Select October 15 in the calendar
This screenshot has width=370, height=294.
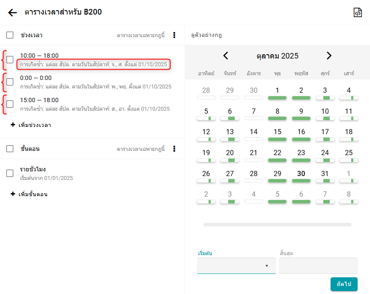277,132
